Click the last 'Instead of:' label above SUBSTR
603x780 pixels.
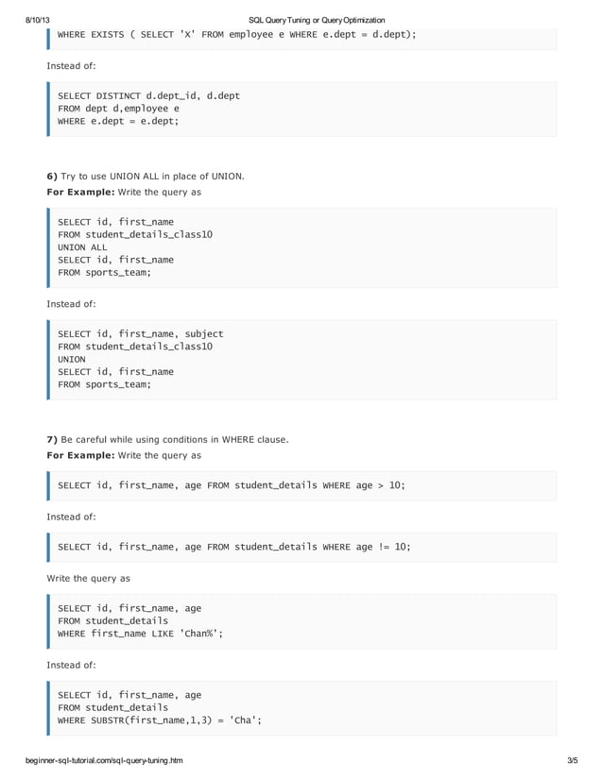[71, 665]
